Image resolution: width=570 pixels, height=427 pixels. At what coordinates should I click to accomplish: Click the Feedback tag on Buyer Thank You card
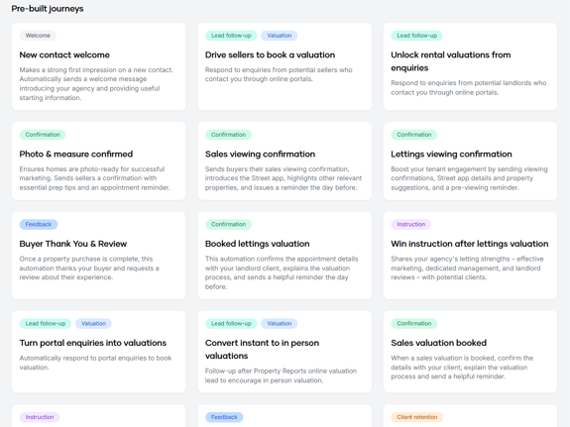pos(39,224)
